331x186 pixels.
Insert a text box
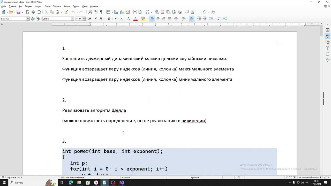point(127,12)
